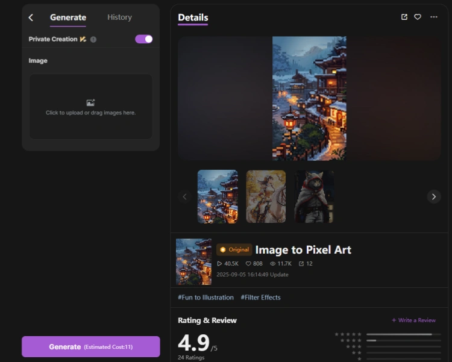The width and height of the screenshot is (452, 362).
Task: Click the back arrow beside Generate
Action: [31, 17]
